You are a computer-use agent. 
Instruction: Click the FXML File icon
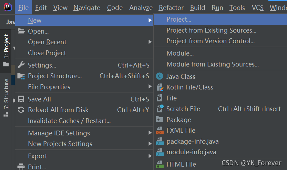pyautogui.click(x=160, y=130)
